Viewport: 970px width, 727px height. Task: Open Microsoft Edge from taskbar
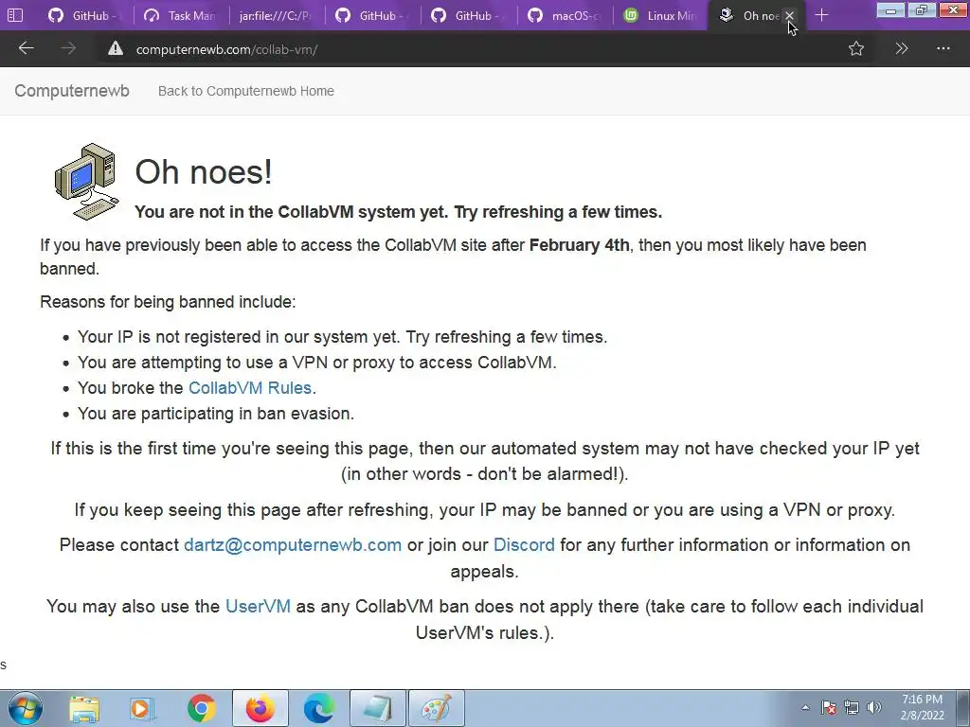[318, 708]
